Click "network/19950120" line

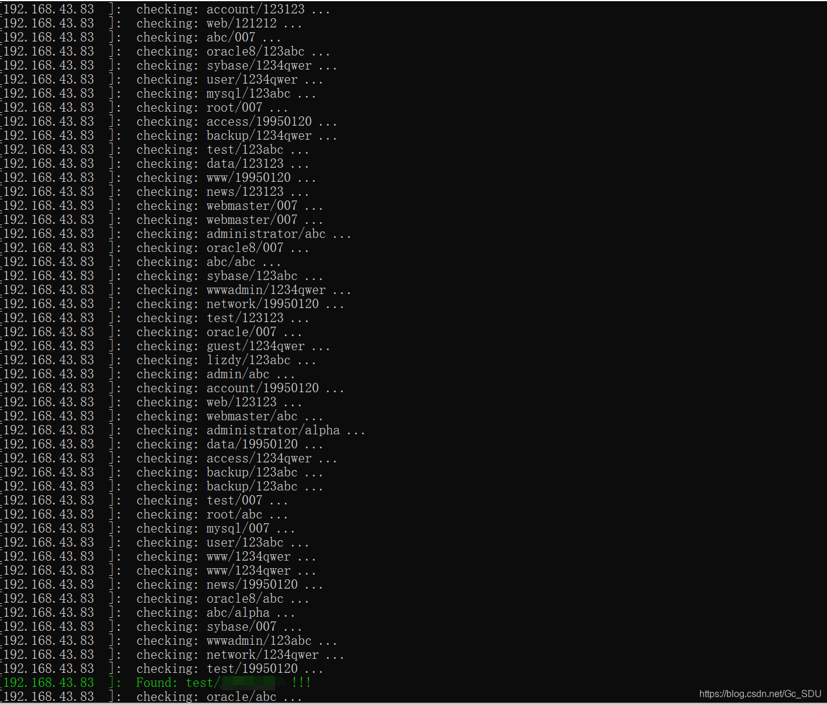[x=173, y=303]
